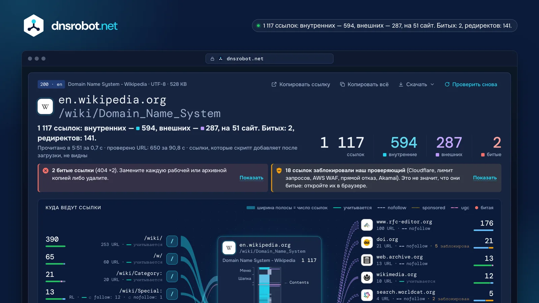Click the rfc-editor.org site icon
Screen dimensions: 539x303
click(367, 225)
